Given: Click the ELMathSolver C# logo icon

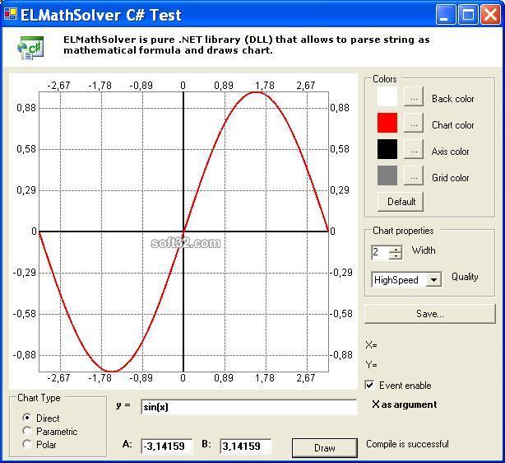Looking at the screenshot, I should click(30, 48).
